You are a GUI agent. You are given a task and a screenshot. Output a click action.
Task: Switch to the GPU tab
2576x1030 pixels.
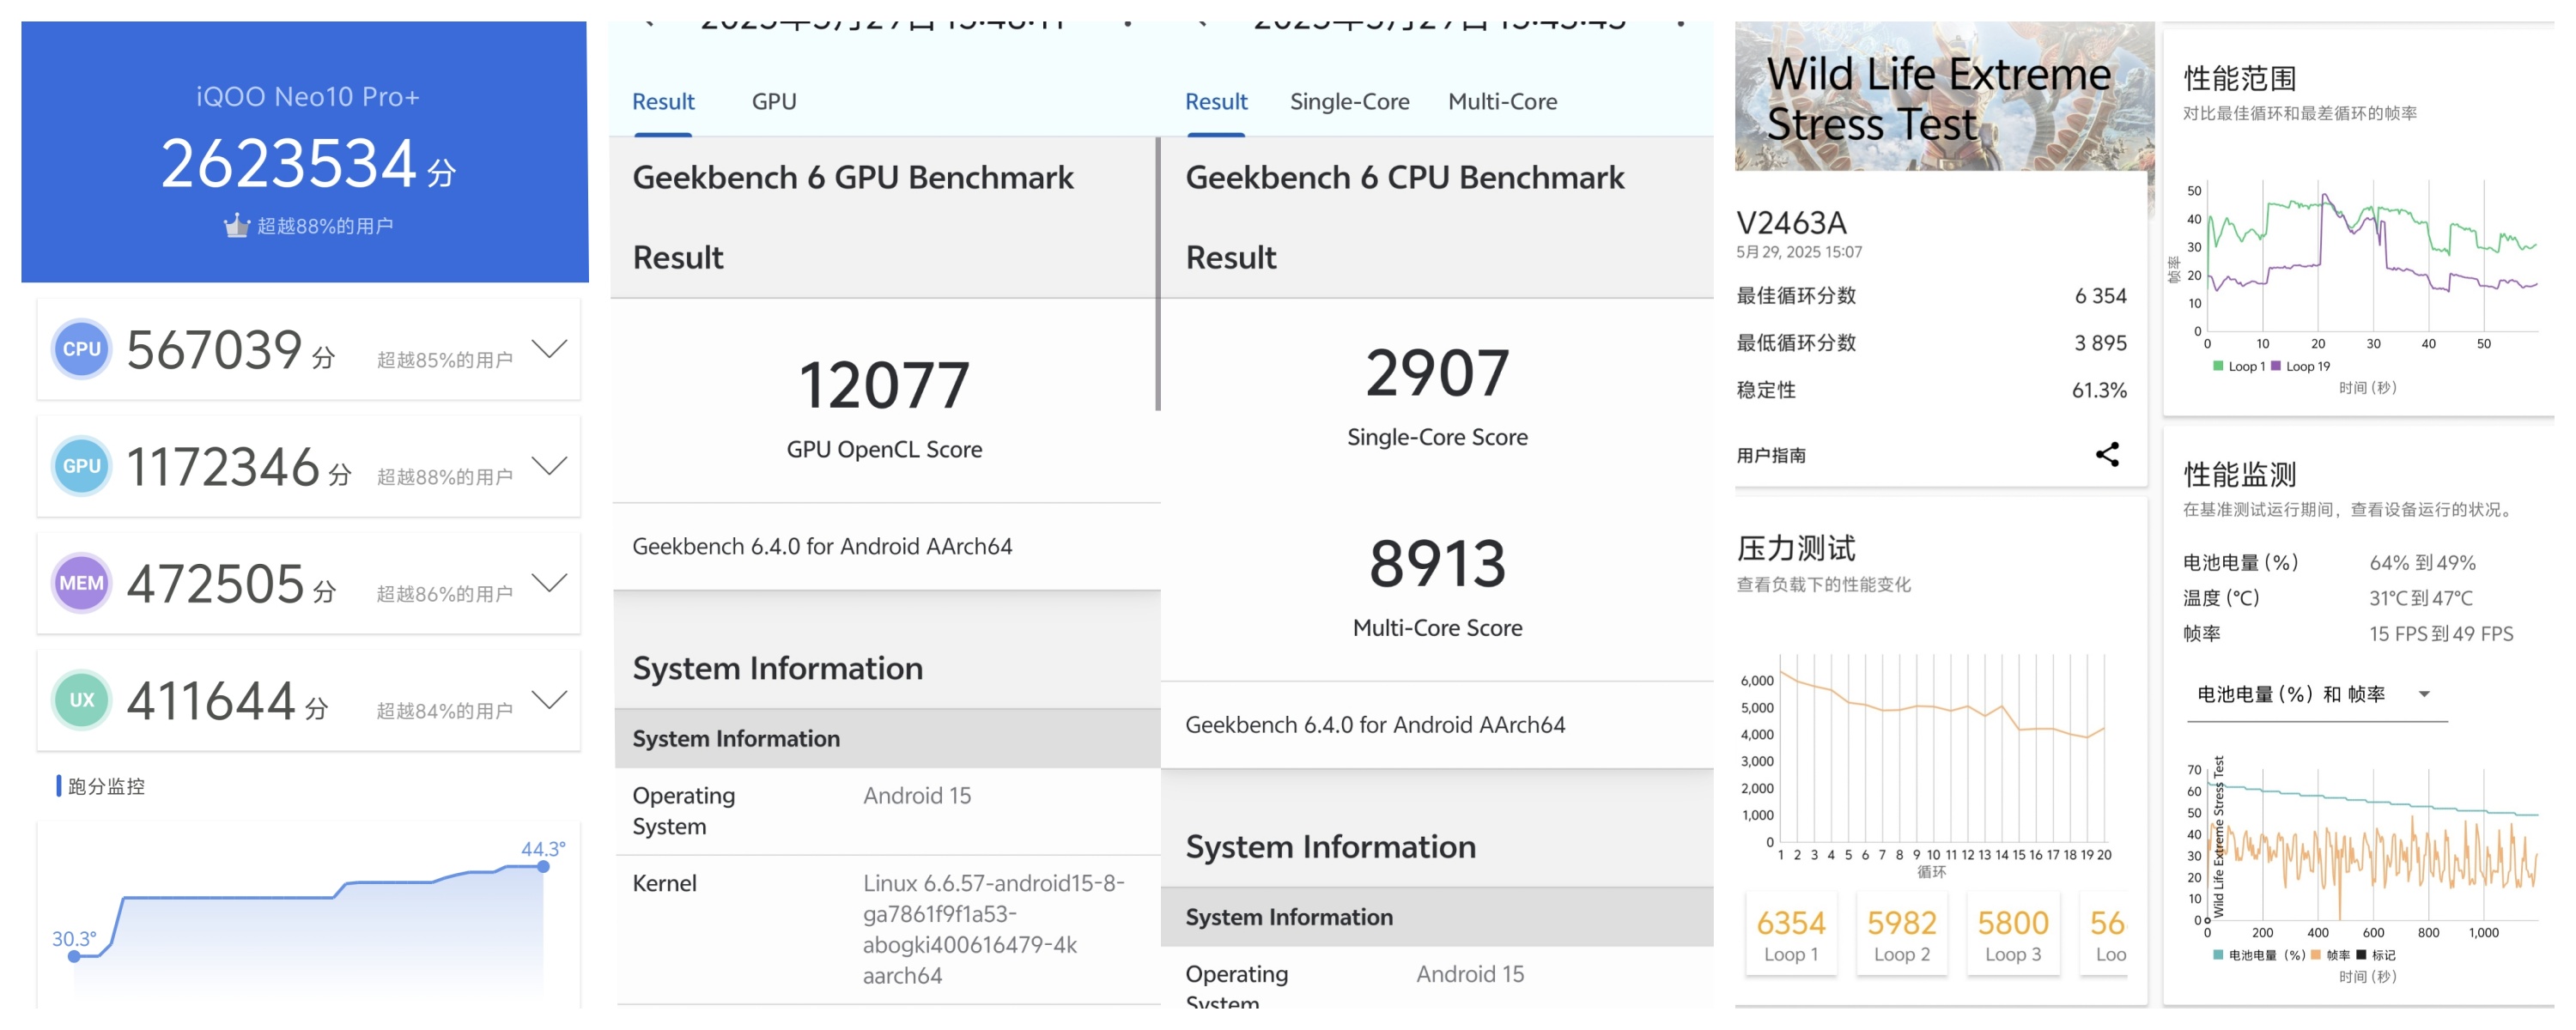click(774, 102)
